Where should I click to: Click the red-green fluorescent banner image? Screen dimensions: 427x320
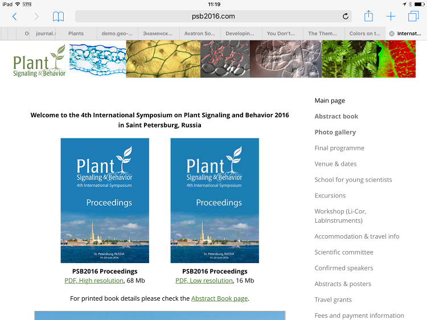[396, 59]
